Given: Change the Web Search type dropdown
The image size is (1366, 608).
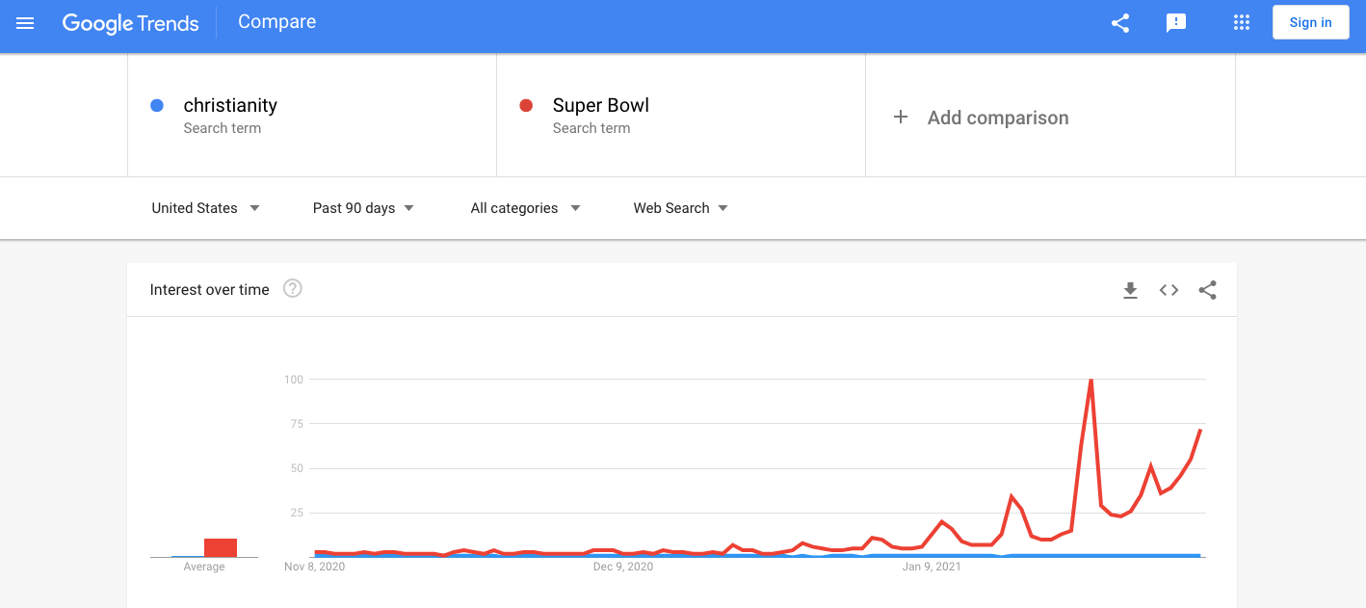Looking at the screenshot, I should pyautogui.click(x=680, y=208).
